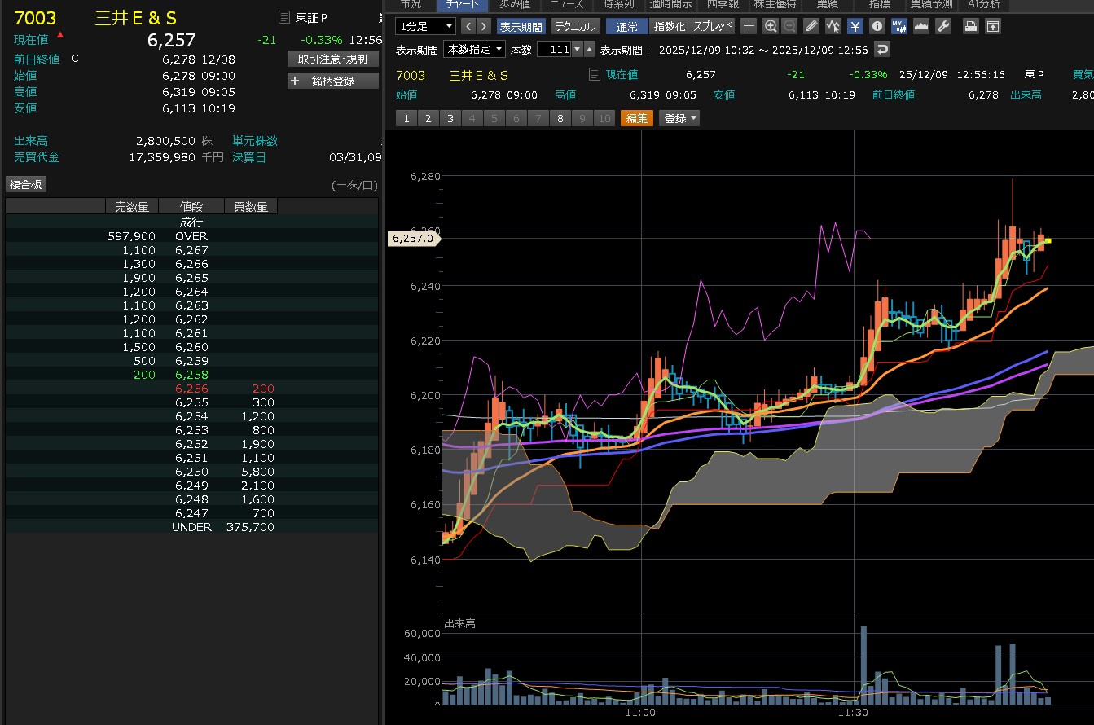Image resolution: width=1094 pixels, height=725 pixels.
Task: Toggle the 通常 normal scale mode
Action: pyautogui.click(x=627, y=26)
